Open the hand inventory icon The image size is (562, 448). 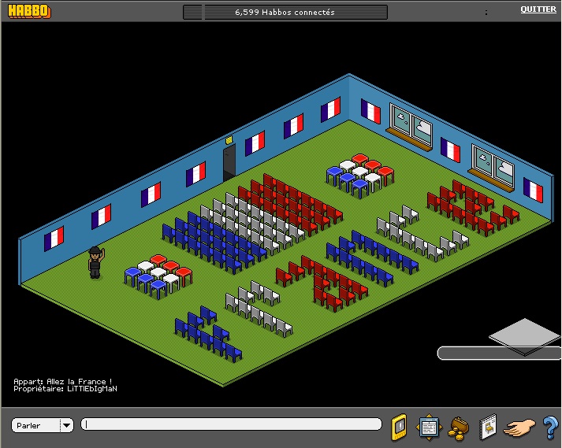click(520, 427)
